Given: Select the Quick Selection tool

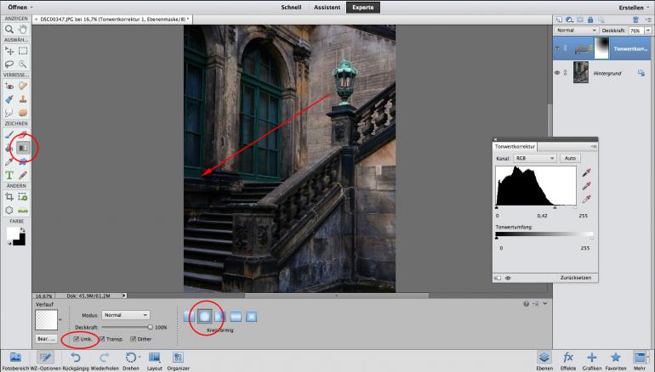Looking at the screenshot, I should coord(23,64).
